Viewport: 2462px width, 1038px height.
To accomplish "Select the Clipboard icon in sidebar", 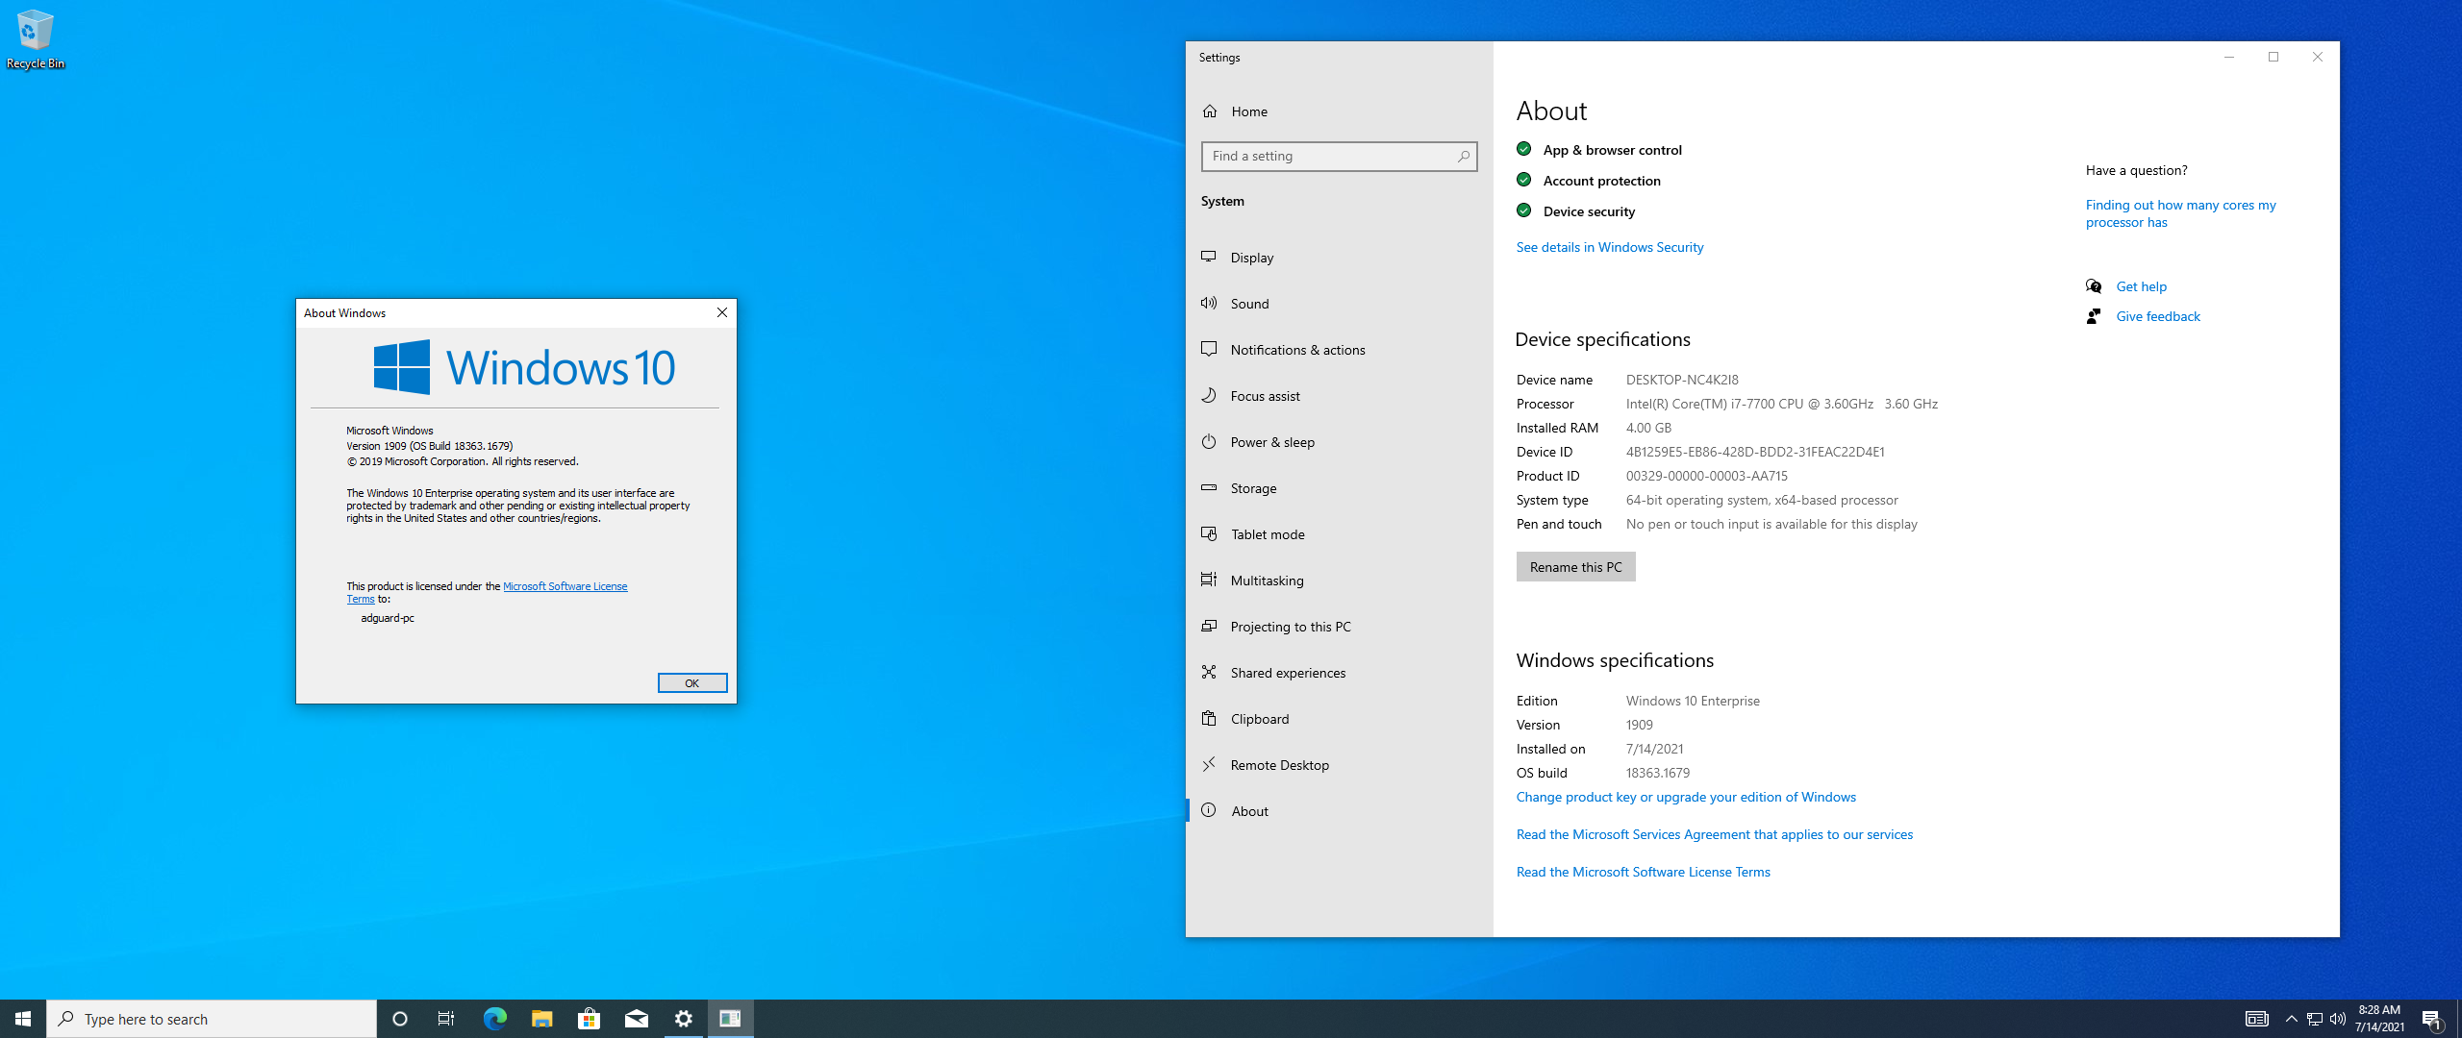I will pyautogui.click(x=1209, y=718).
